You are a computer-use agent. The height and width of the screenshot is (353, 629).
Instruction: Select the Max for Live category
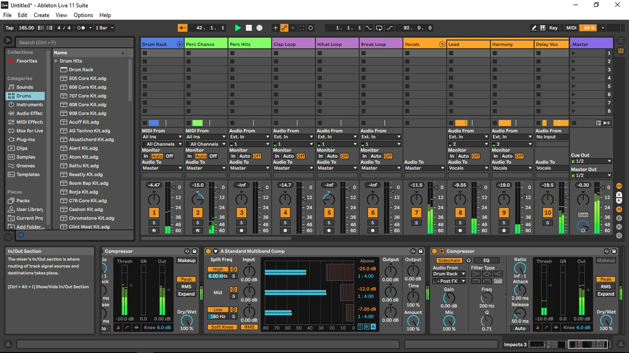pyautogui.click(x=25, y=131)
